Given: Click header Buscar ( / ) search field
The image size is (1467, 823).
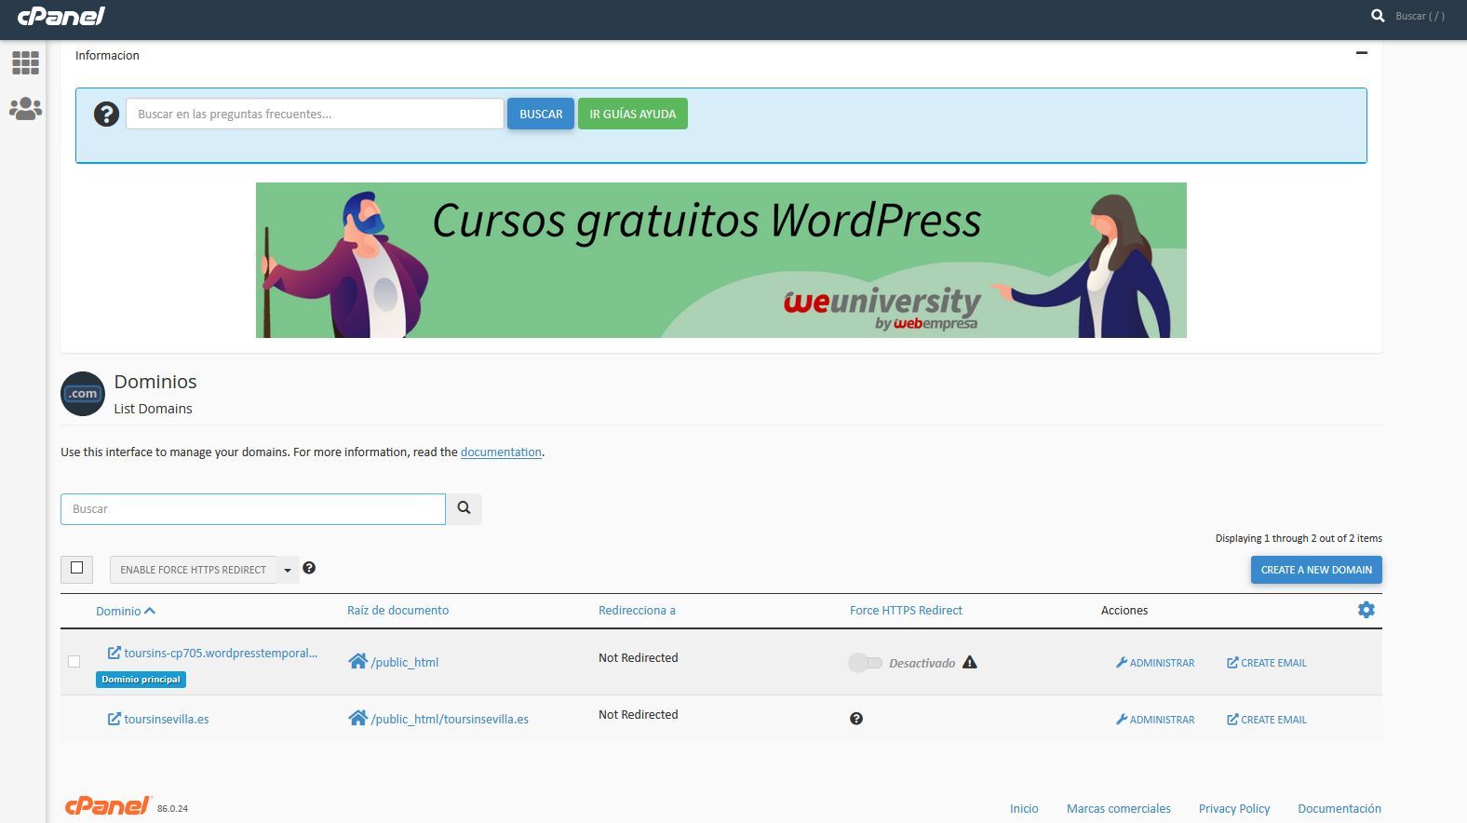Looking at the screenshot, I should coord(1420,16).
